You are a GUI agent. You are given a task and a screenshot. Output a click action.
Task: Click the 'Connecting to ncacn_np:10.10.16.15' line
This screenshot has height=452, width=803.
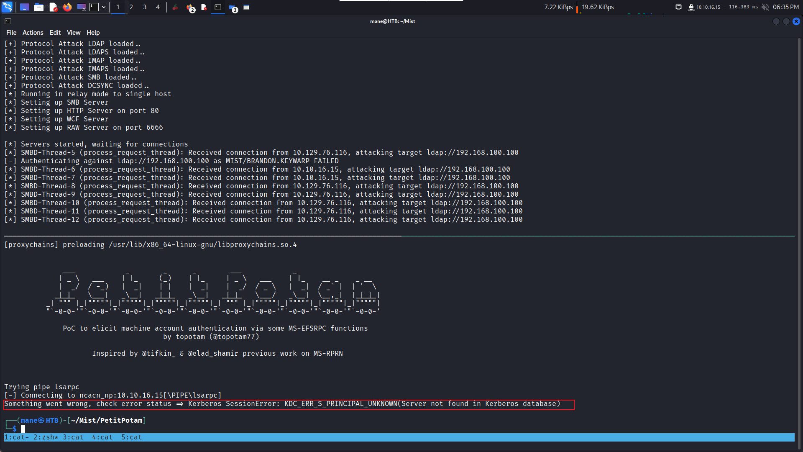[113, 395]
